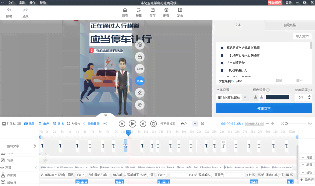
Task: Switch preview to 16:9 aspect ratio
Action: (140, 69)
